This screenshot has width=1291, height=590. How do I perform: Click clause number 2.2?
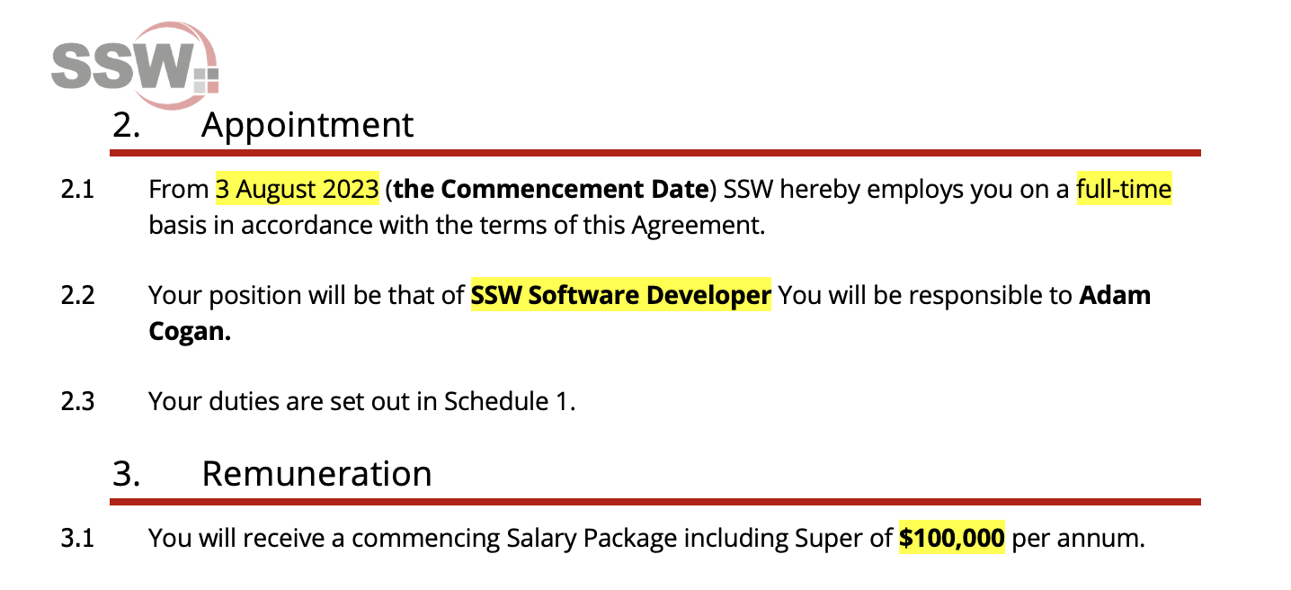77,296
